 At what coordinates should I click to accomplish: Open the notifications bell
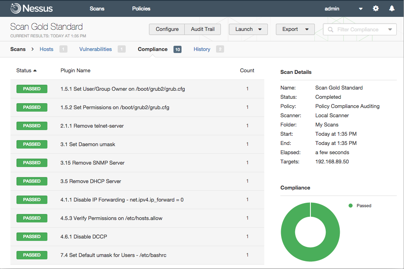392,8
